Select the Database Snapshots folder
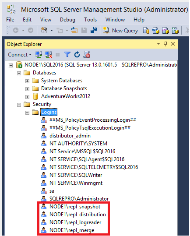The width and height of the screenshot is (190, 236). tap(64, 88)
